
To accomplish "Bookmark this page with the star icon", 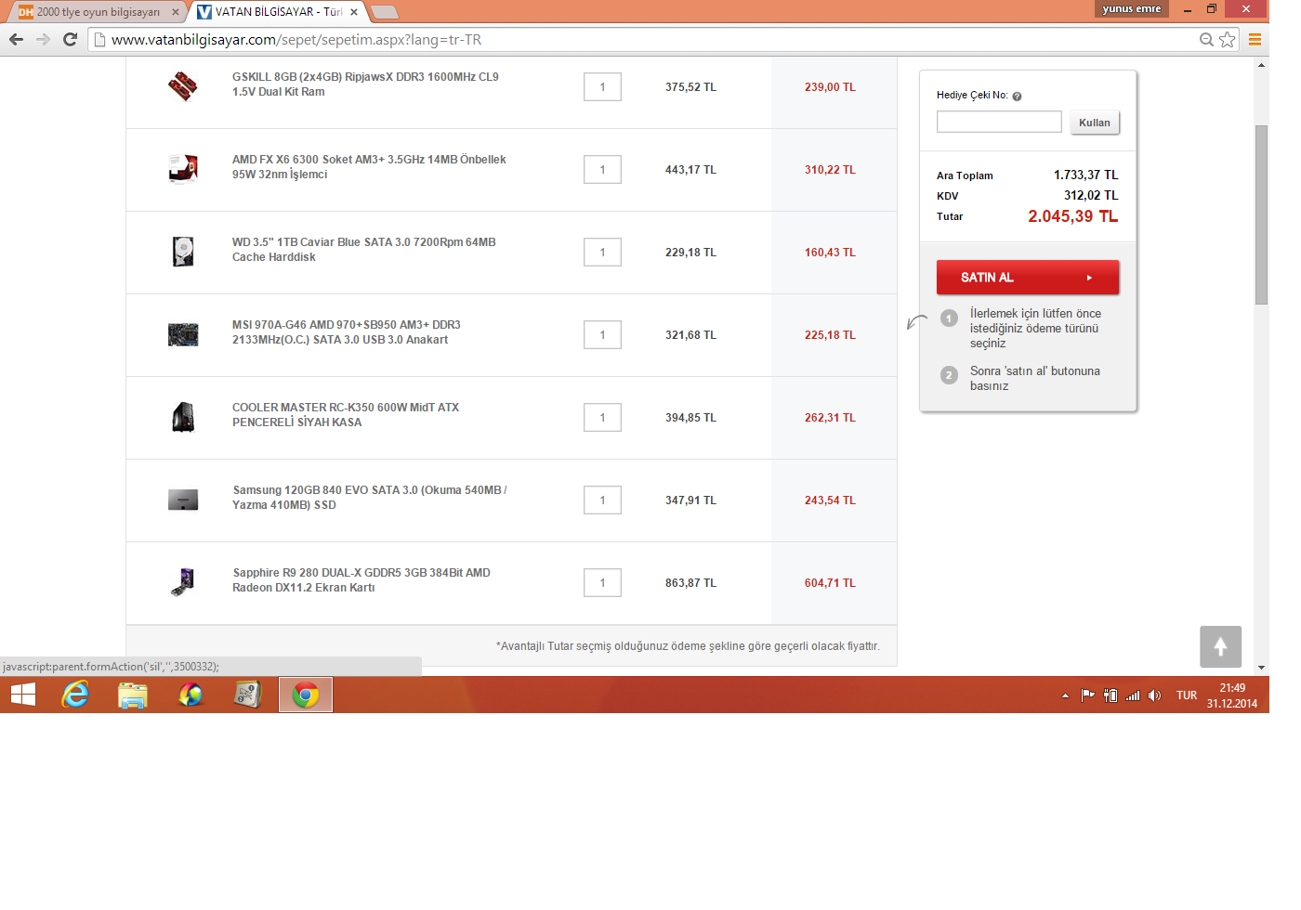I will point(1228,39).
